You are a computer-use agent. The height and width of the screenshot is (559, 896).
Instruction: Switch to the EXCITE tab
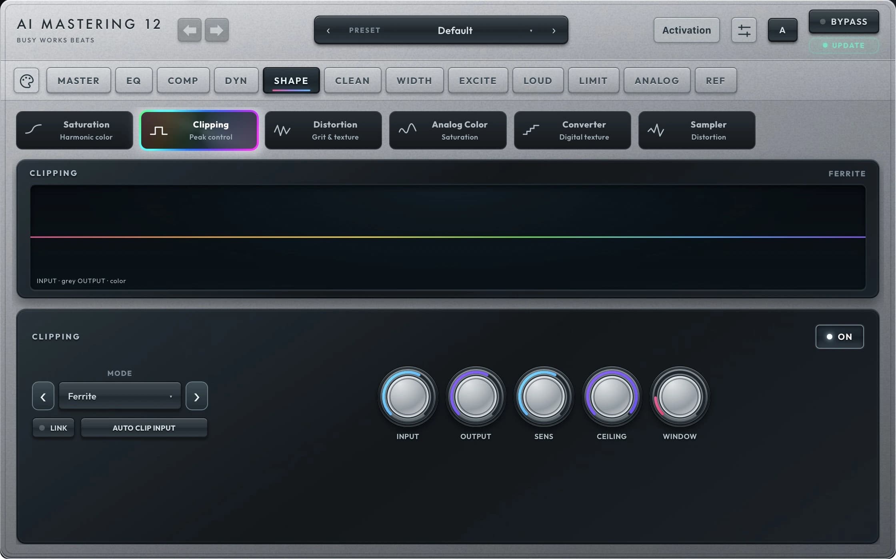pos(478,81)
